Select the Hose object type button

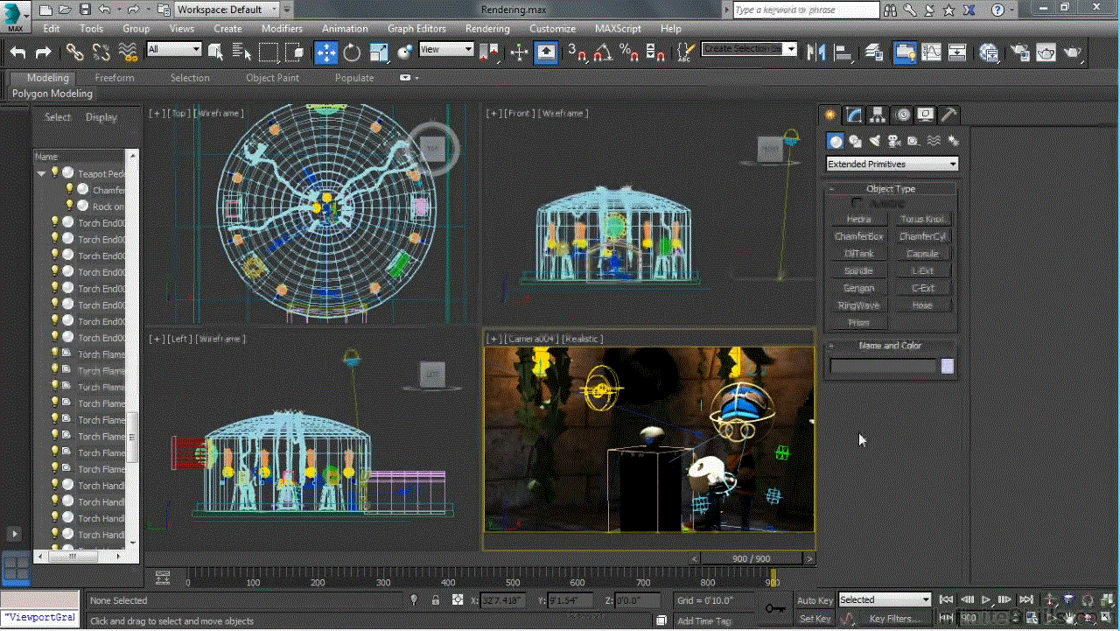coord(922,305)
